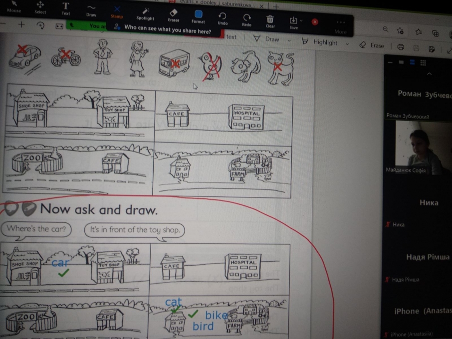
Task: Switch video panel to single-speaker view
Action: pos(401,62)
